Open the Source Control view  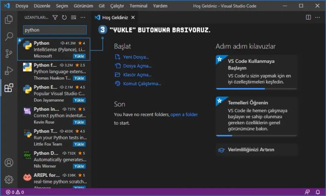pos(9,53)
